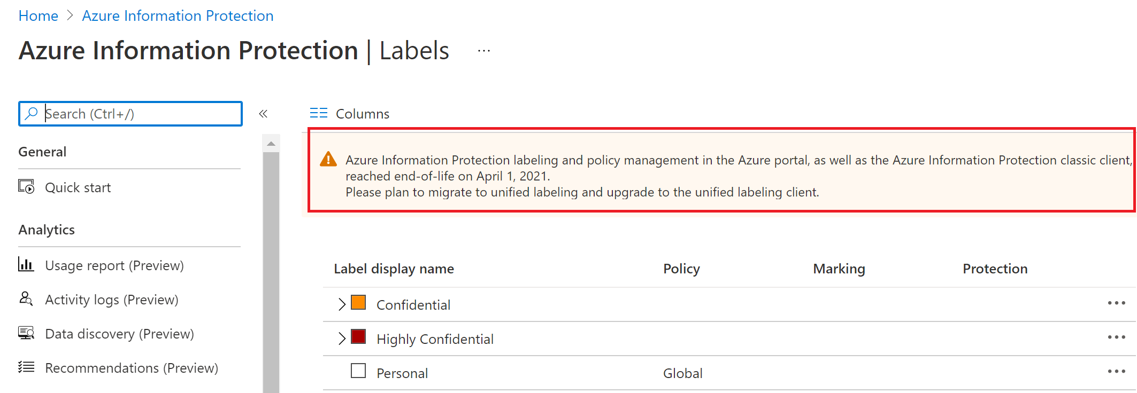Click the Data discovery monitor icon
Screen dimensions: 1137x393
click(x=26, y=333)
